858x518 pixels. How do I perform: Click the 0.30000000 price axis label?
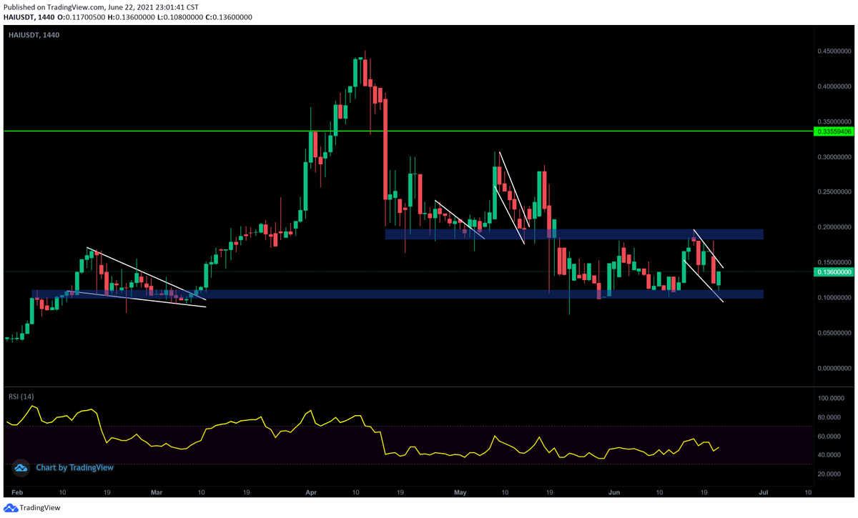(x=833, y=156)
